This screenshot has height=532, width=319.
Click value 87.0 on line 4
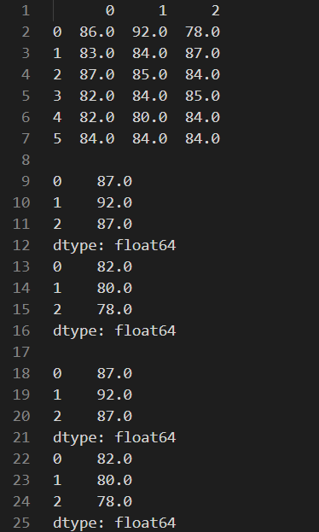pos(97,74)
